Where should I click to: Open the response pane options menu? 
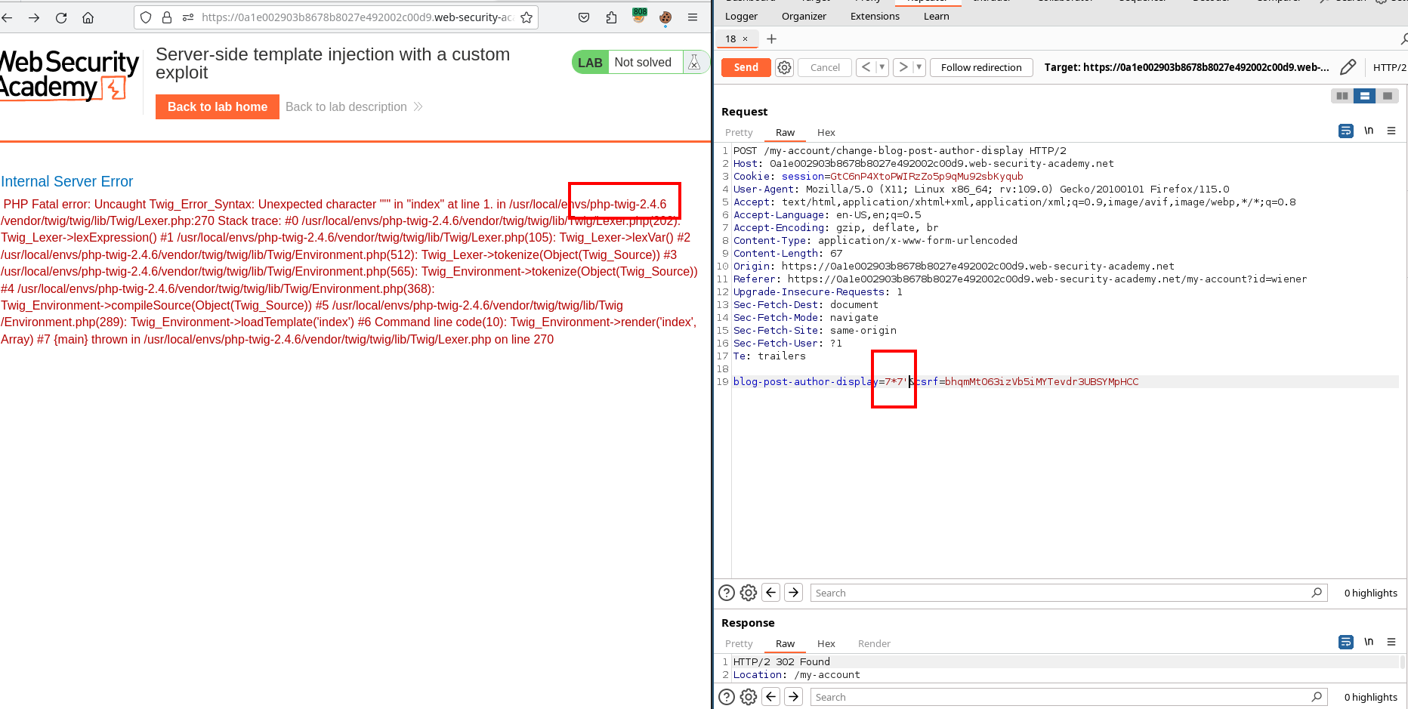pyautogui.click(x=1391, y=642)
